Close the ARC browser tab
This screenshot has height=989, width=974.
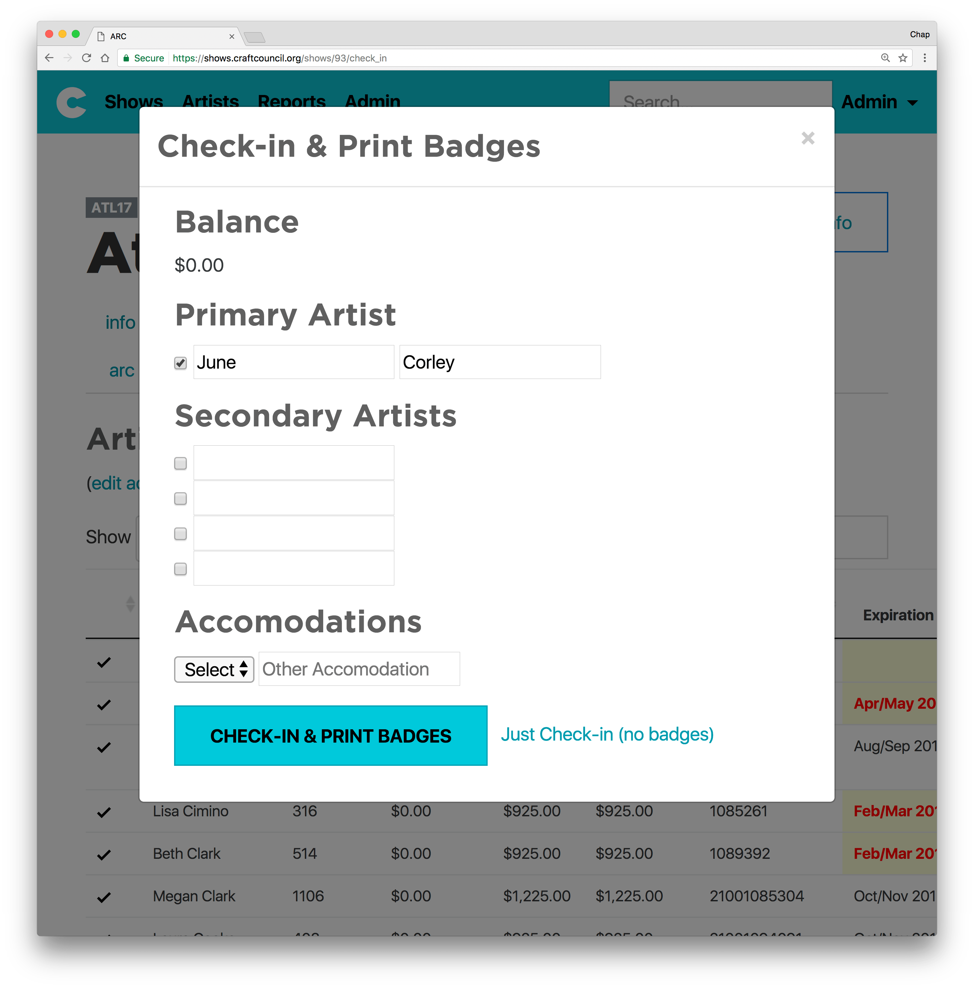(x=232, y=36)
